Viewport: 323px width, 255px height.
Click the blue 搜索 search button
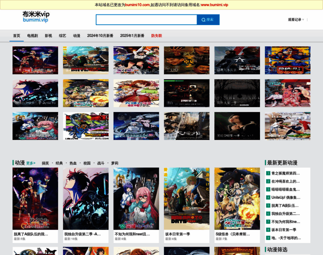tap(208, 20)
